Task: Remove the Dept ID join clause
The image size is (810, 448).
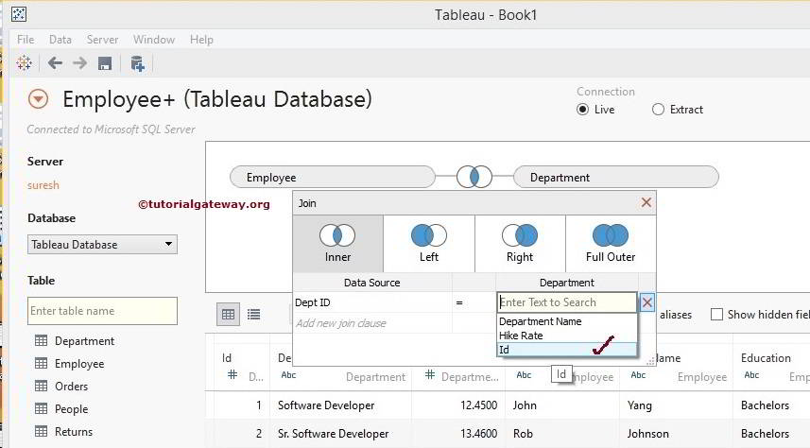Action: click(x=646, y=302)
